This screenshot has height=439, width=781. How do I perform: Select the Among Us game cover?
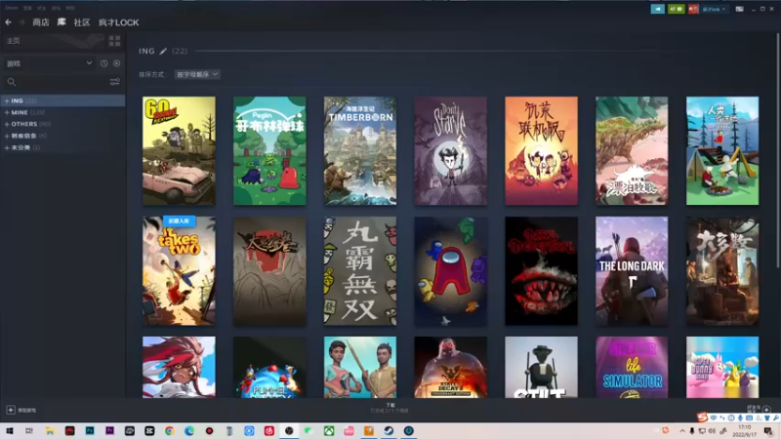451,271
